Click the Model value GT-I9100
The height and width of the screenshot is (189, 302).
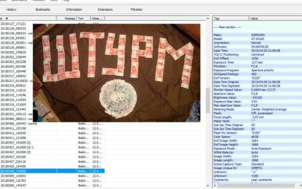(x=257, y=39)
